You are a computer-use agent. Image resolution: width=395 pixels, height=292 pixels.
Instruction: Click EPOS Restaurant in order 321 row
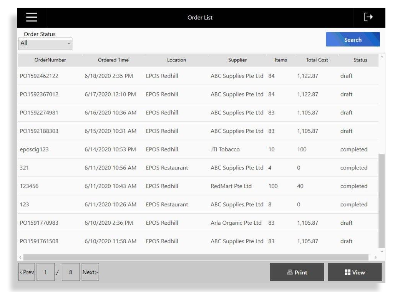[x=167, y=168]
